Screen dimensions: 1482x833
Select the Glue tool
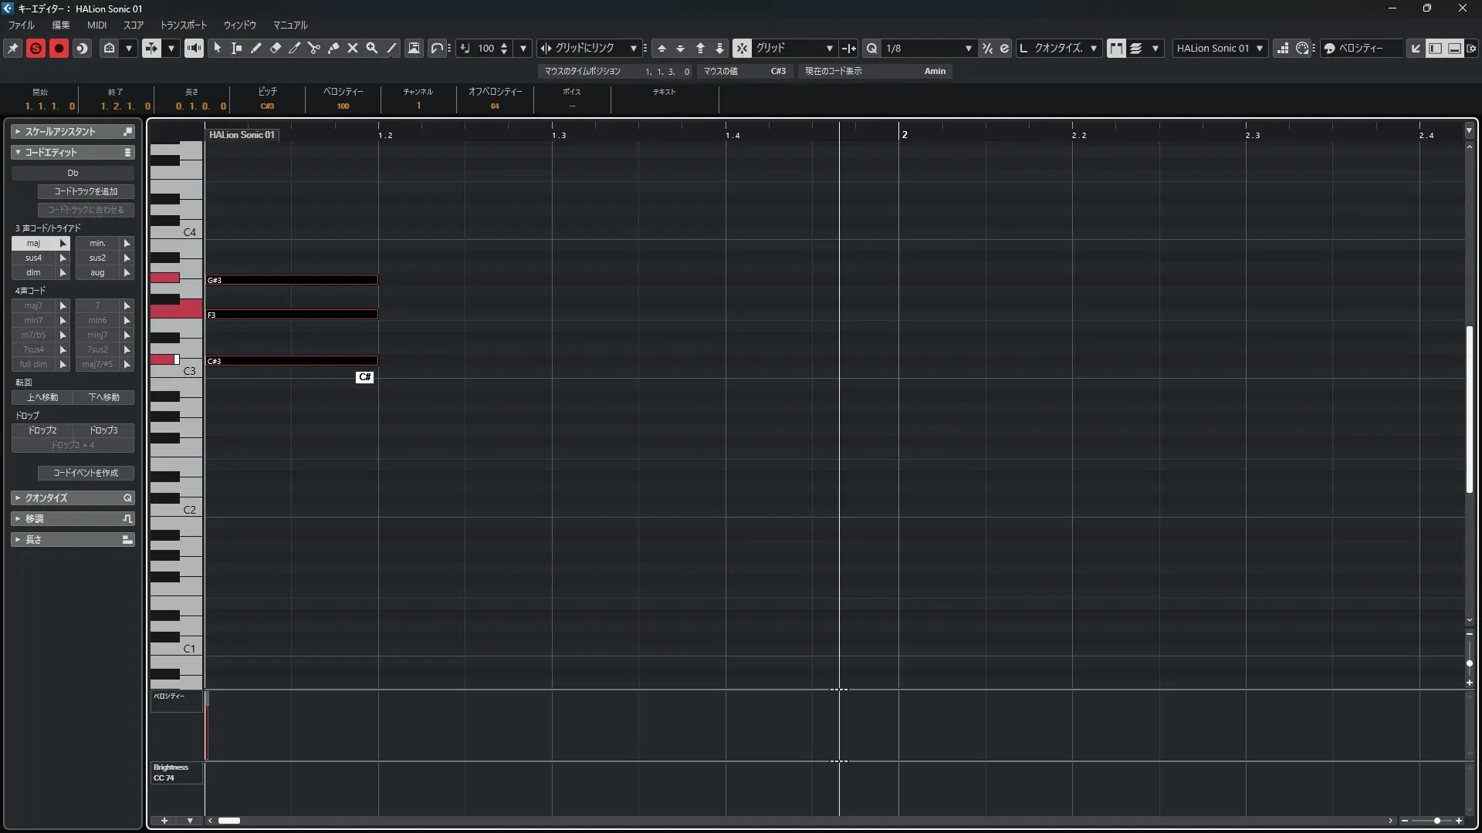click(333, 48)
